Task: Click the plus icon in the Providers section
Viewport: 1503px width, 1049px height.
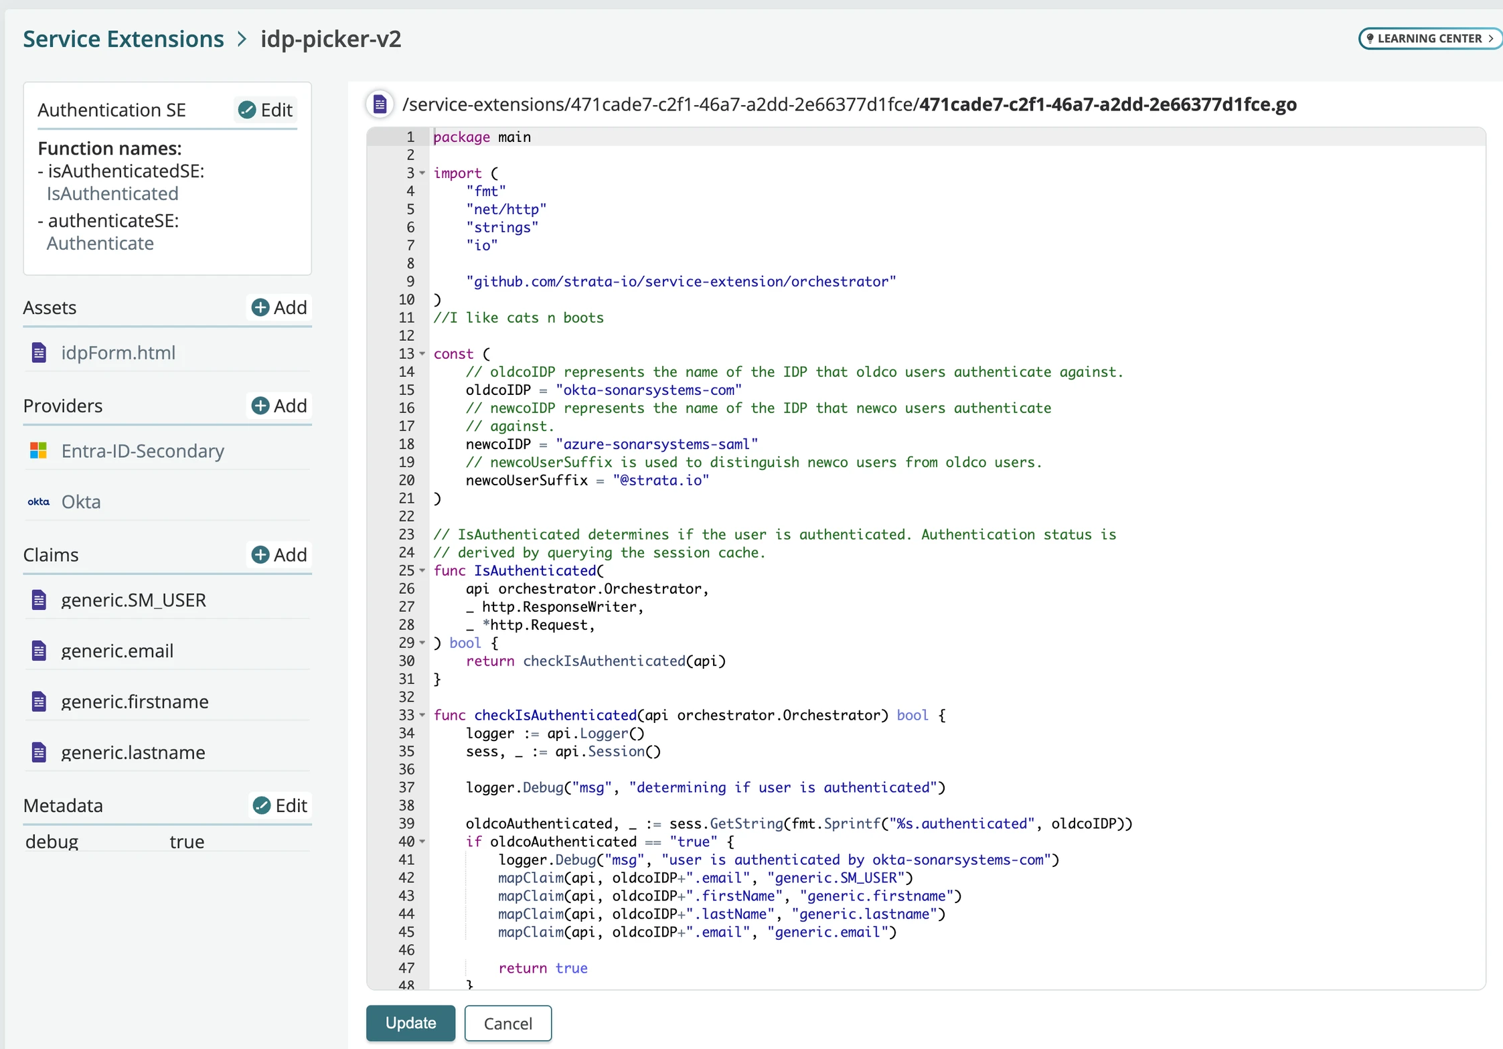Action: tap(260, 405)
